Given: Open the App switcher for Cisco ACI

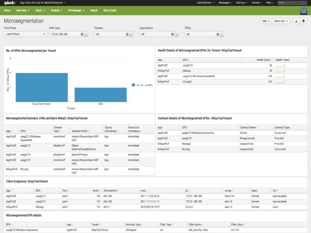Looking at the screenshot, I should (43, 3).
